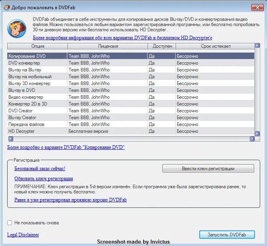Sort by the 'Лицензия' column header
The height and width of the screenshot is (246, 267).
pos(107,46)
